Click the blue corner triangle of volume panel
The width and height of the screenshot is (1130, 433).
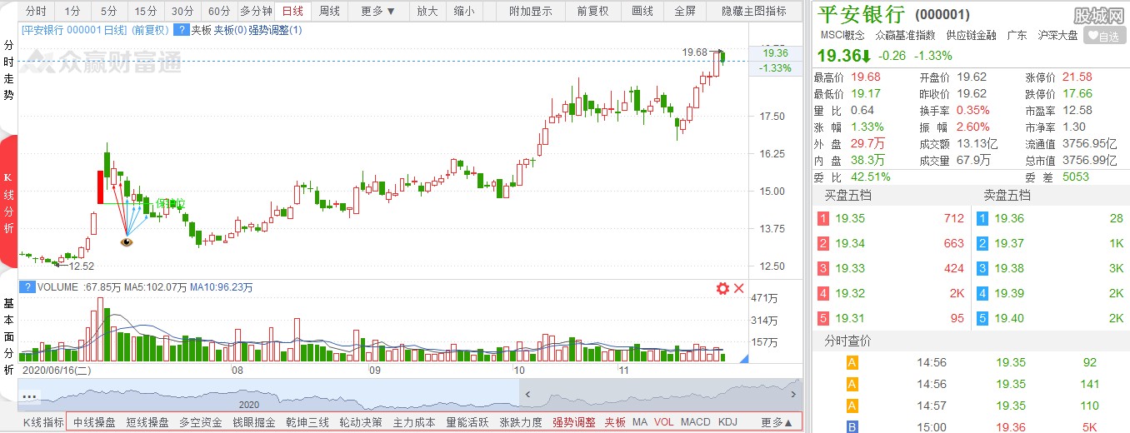coord(743,357)
